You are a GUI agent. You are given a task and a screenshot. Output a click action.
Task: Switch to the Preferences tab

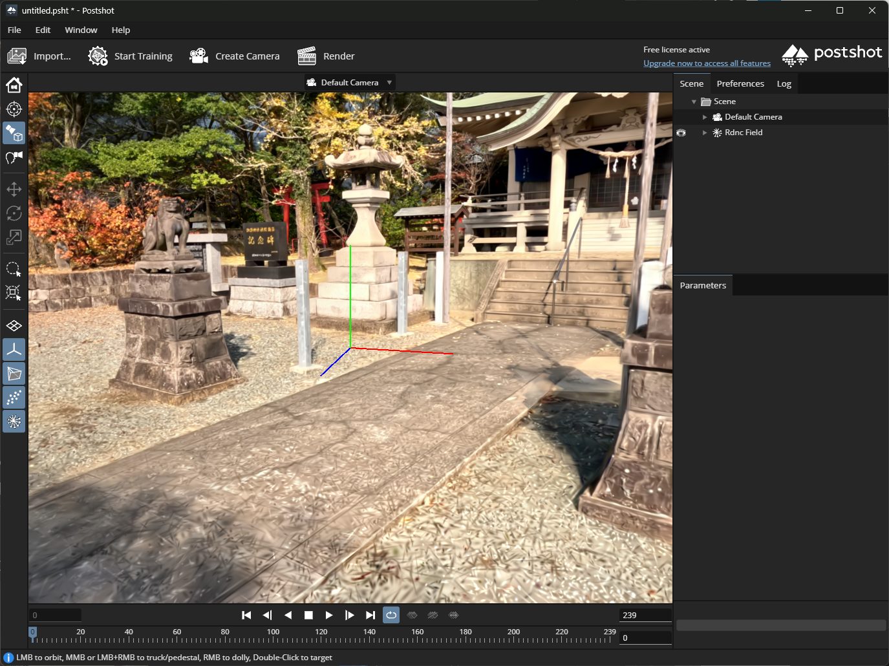tap(740, 83)
